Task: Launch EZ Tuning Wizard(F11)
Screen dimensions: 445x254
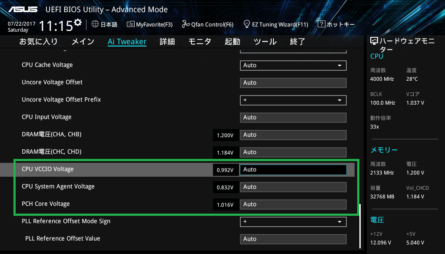Action: [x=276, y=24]
